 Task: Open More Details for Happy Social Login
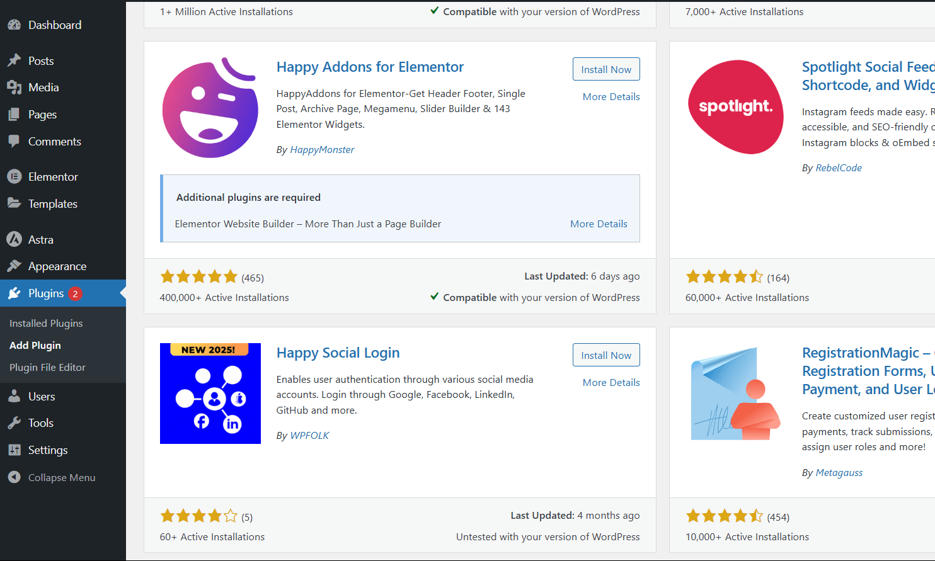coord(611,382)
